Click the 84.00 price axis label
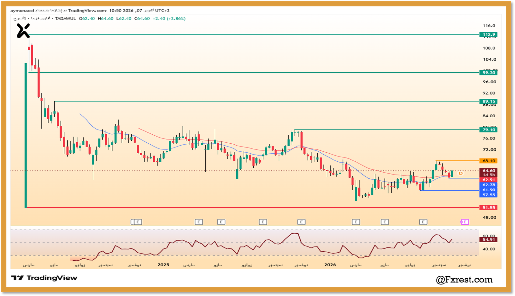This screenshot has width=515, height=296. 489,116
